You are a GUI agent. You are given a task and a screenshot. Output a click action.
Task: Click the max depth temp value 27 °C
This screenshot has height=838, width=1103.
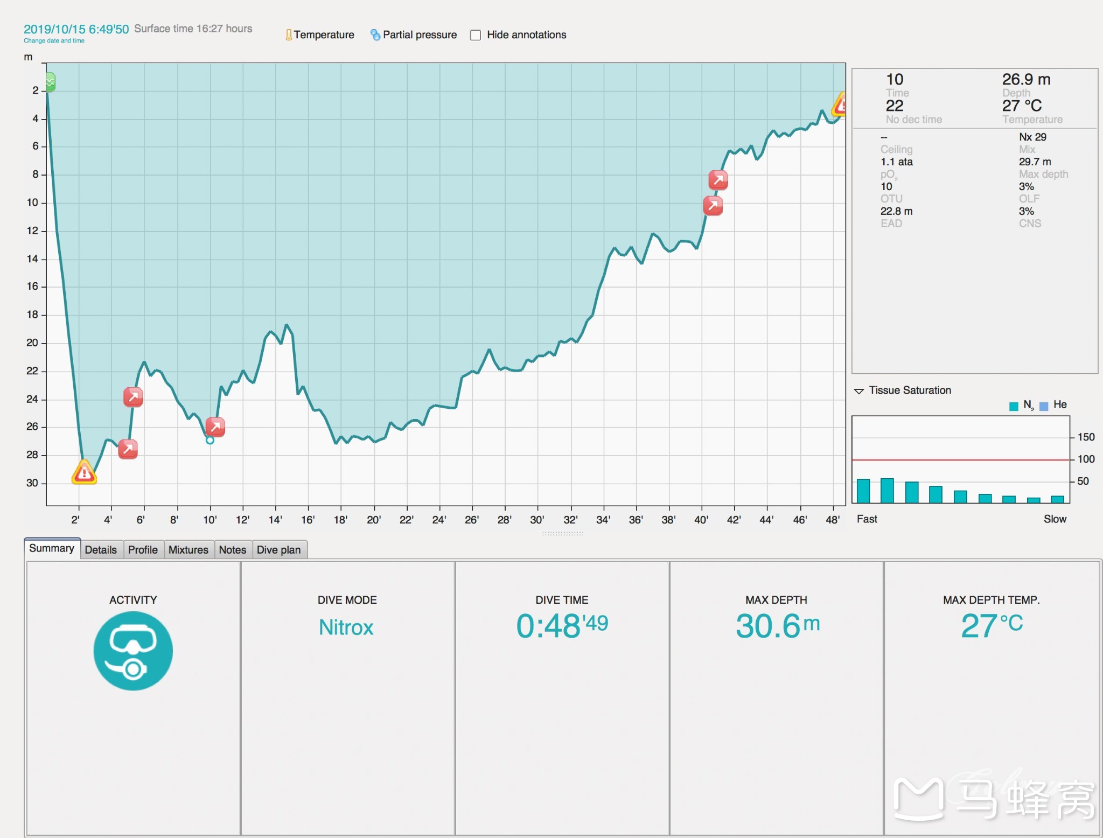point(992,626)
